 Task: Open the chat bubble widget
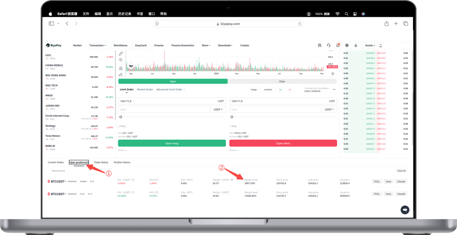(405, 210)
